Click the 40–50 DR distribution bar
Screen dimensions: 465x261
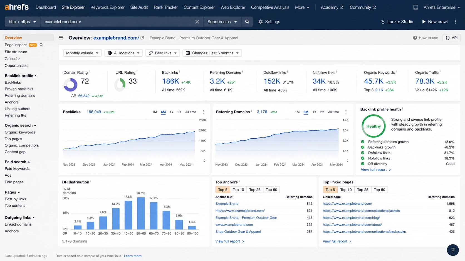(x=128, y=215)
